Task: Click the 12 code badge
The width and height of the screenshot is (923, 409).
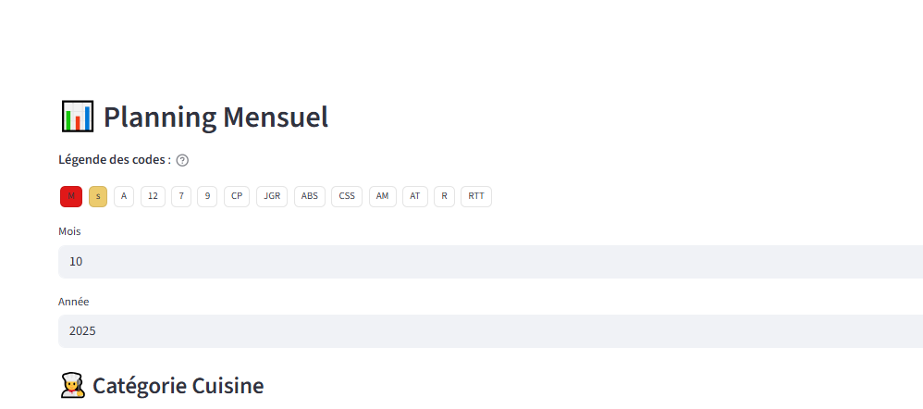Action: click(x=153, y=196)
